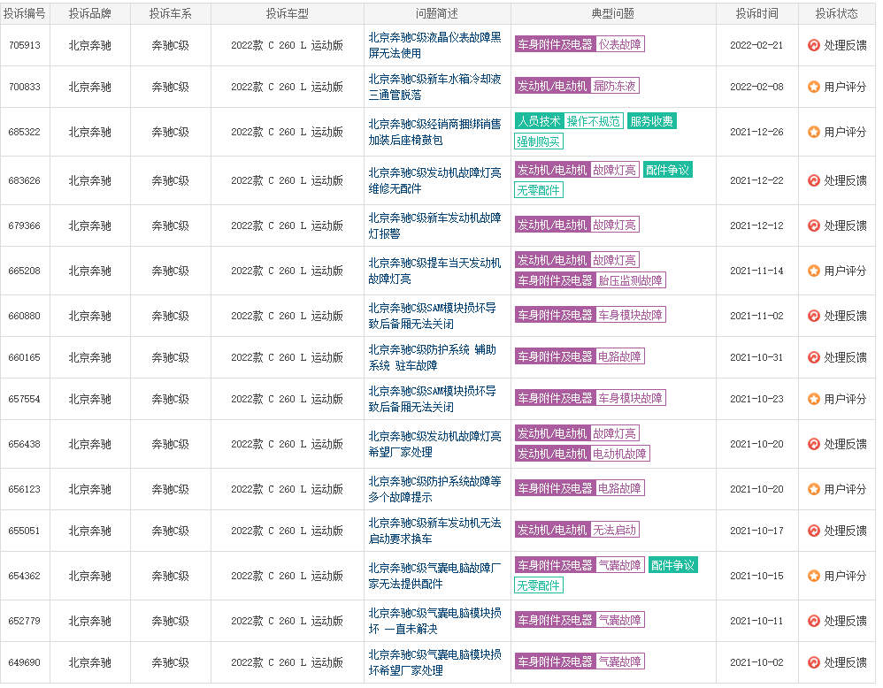The width and height of the screenshot is (883, 688).
Task: Click the 处理反馈 icon in row 656438
Action: (813, 444)
